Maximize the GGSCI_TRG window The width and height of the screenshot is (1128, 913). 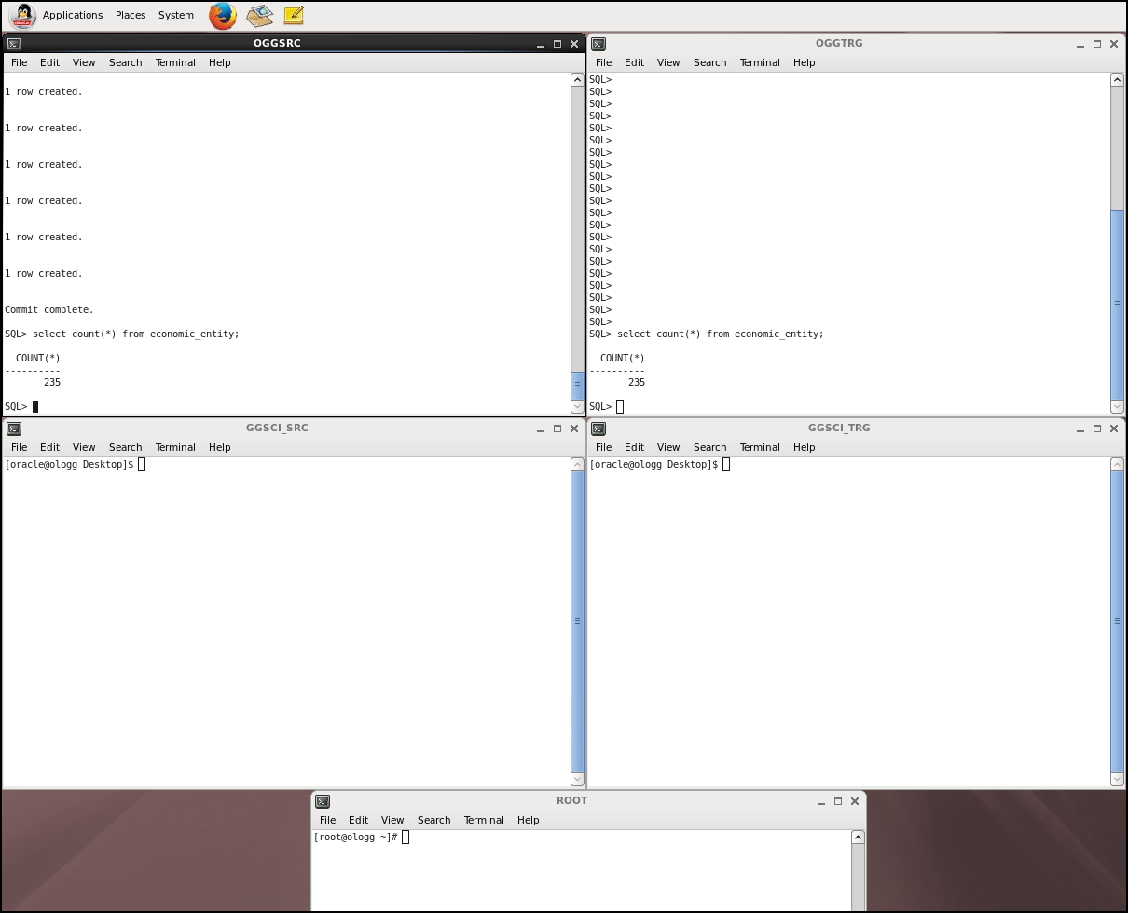1097,429
